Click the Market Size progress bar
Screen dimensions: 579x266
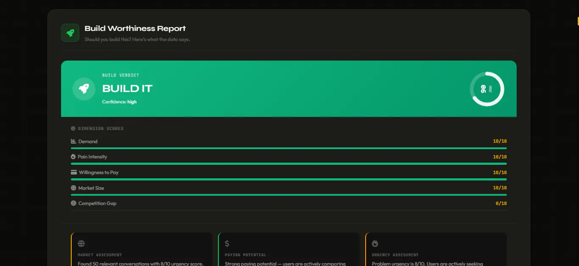(289, 195)
